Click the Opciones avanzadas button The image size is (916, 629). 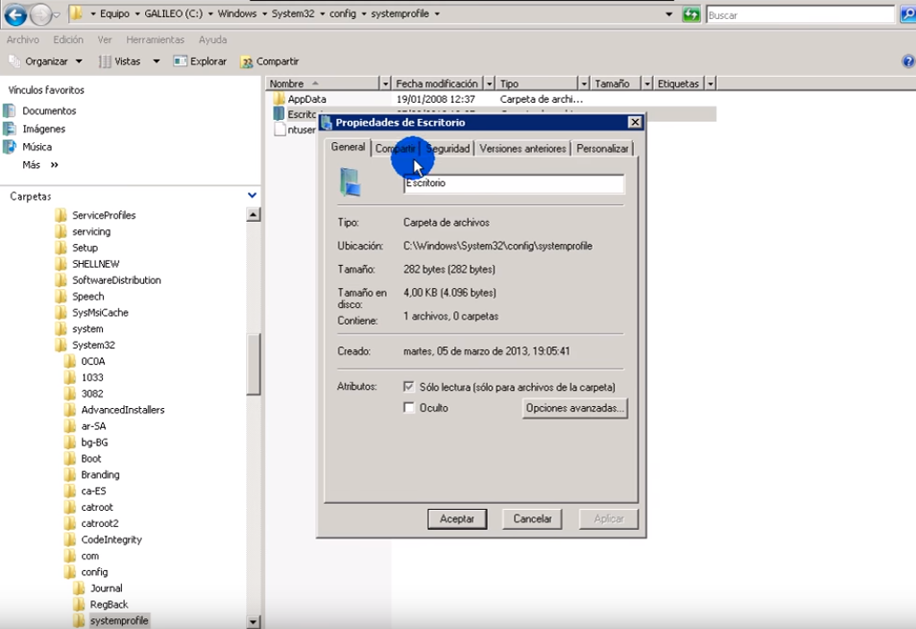(x=575, y=408)
